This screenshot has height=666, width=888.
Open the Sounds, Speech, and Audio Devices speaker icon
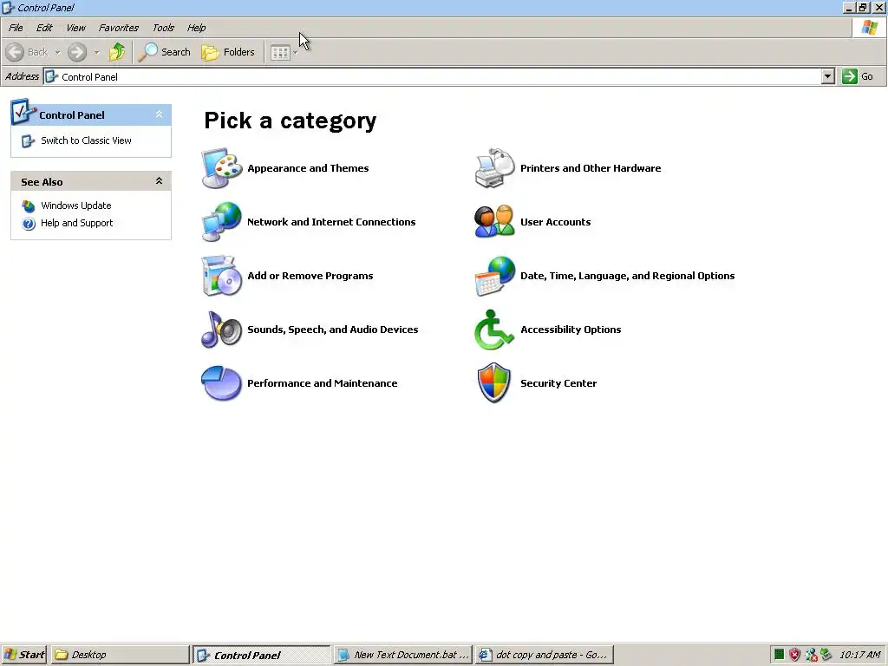221,330
